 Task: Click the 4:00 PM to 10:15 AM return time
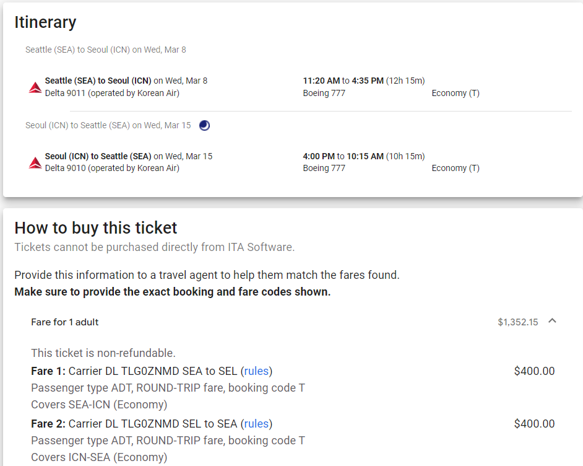363,156
